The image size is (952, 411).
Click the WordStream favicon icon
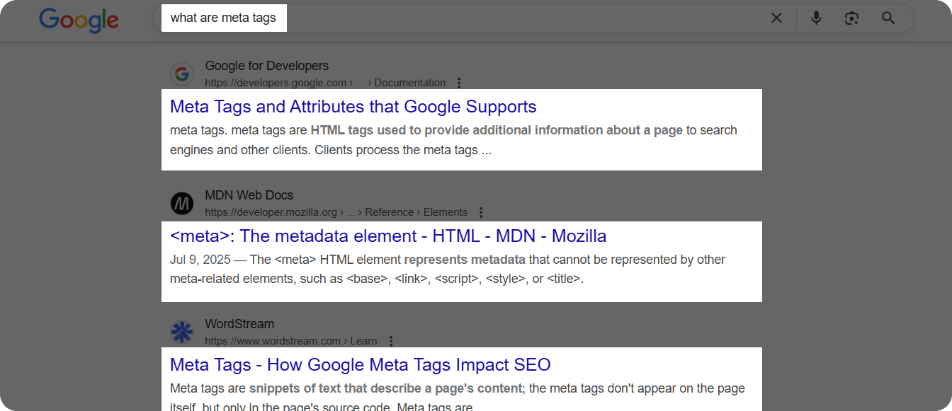click(x=182, y=332)
